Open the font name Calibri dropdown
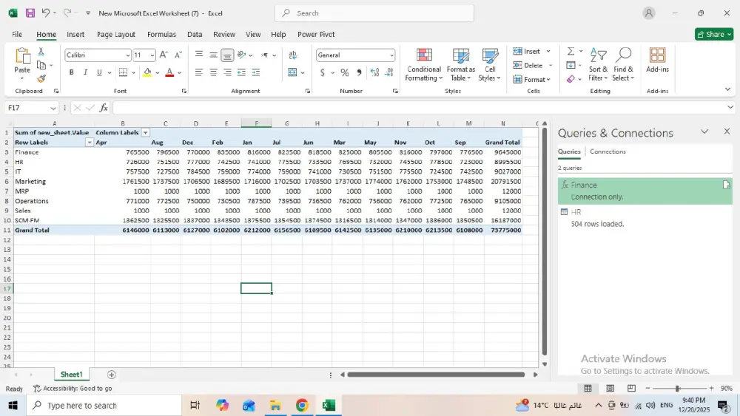 [127, 55]
